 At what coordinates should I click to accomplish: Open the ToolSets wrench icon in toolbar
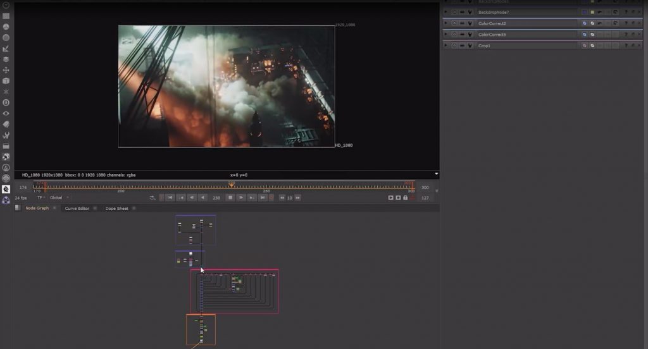[x=6, y=135]
